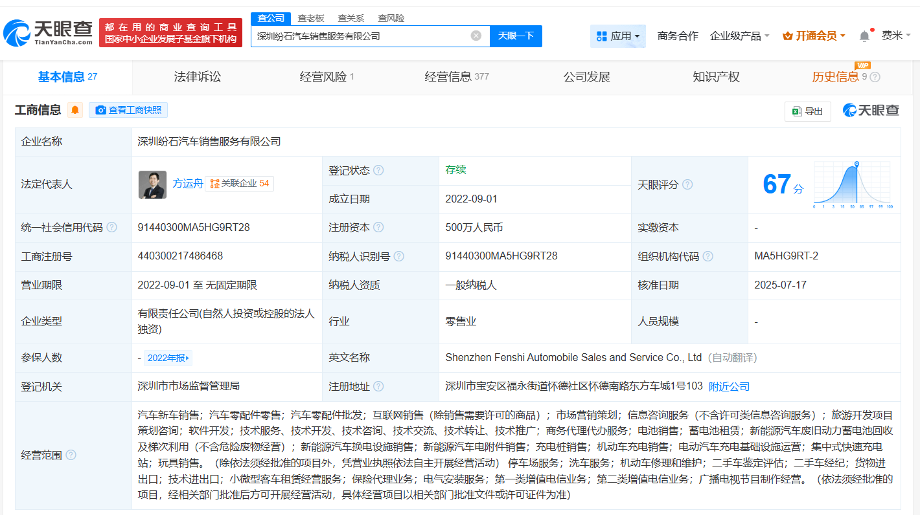Click the orange subscribe bell beside 工商信息

click(75, 110)
